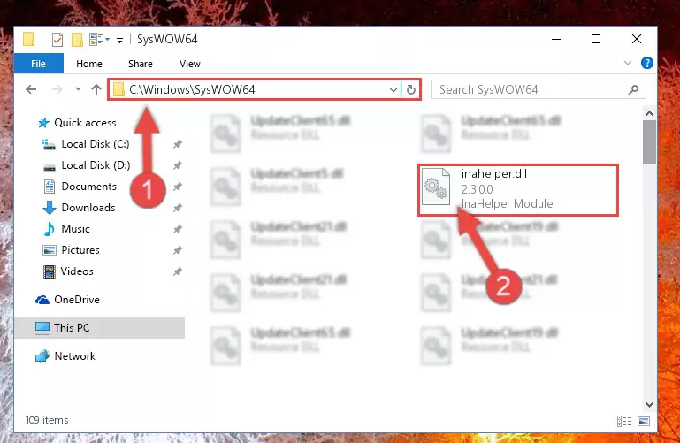Screen dimensions: 680x443
Task: Go forward with the forward arrow
Action: (57, 89)
